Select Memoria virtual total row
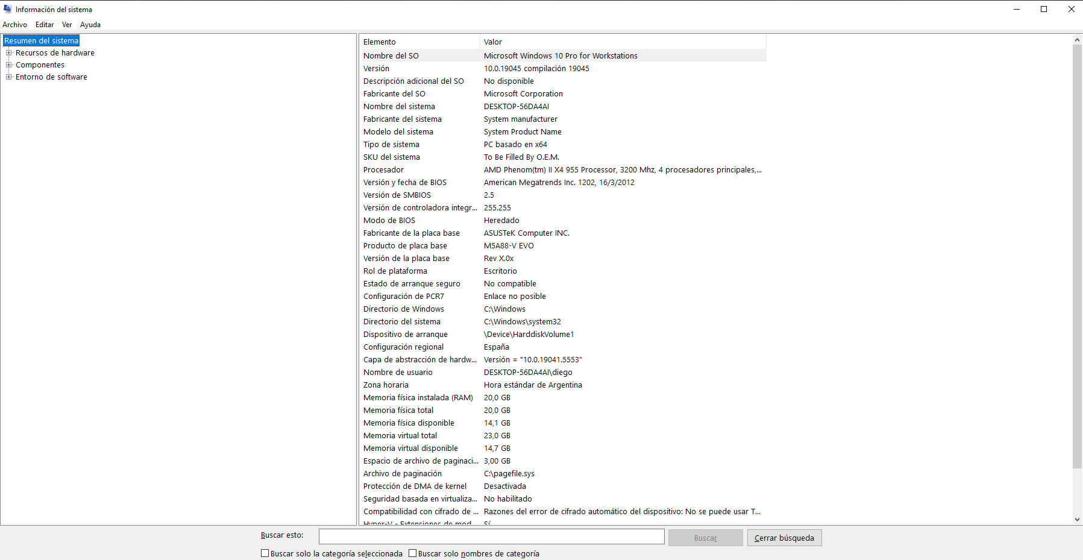The height and width of the screenshot is (560, 1083). (563, 435)
